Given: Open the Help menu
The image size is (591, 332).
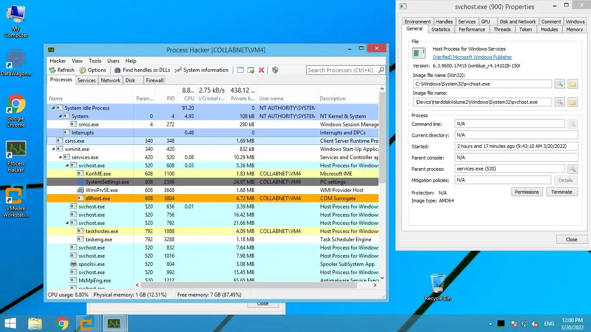Looking at the screenshot, I should [131, 61].
